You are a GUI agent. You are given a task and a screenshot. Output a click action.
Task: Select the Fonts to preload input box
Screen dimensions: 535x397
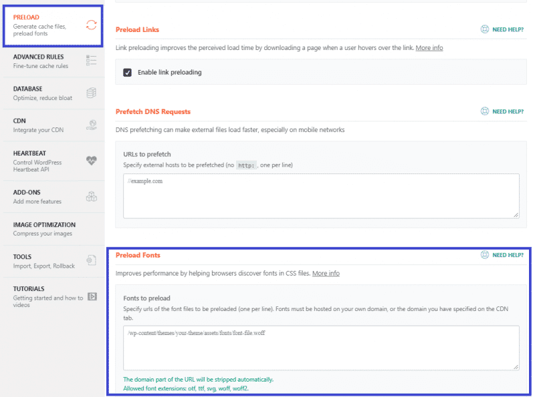(321, 347)
